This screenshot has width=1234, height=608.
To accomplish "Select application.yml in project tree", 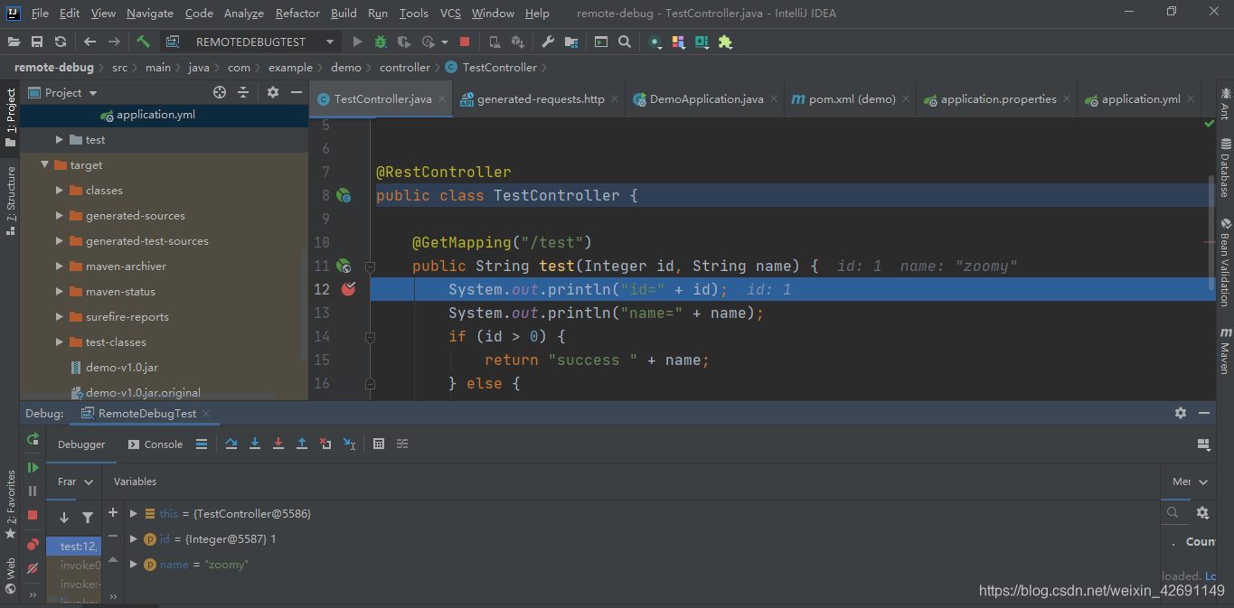I will (x=155, y=115).
